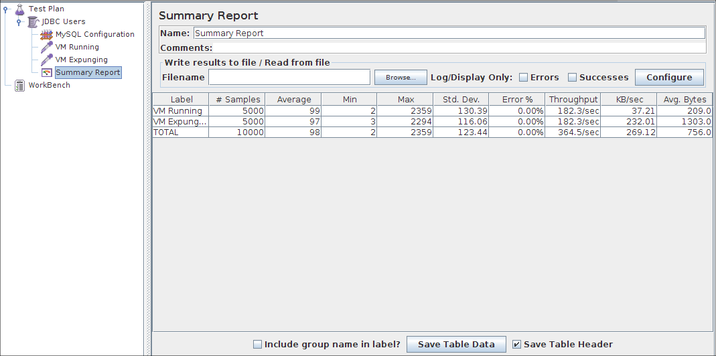Click the JDBC Users thread group icon
716x356 pixels.
33,21
